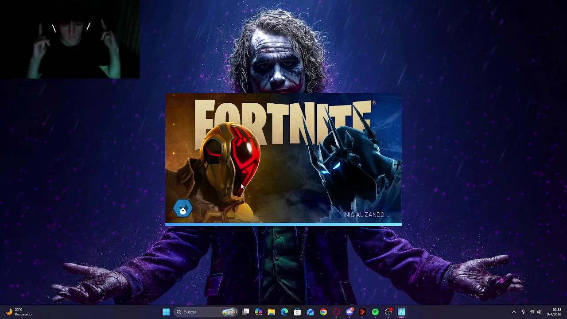Launch Microsoft Edge from taskbar
The width and height of the screenshot is (567, 319).
pos(284,312)
